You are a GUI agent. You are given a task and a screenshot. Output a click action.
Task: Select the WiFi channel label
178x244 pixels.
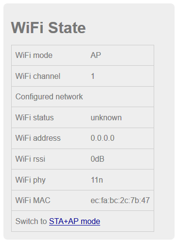tap(38, 76)
